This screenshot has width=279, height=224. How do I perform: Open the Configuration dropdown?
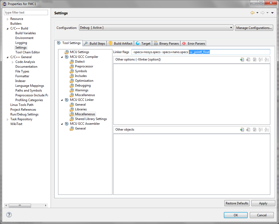[x=156, y=28]
